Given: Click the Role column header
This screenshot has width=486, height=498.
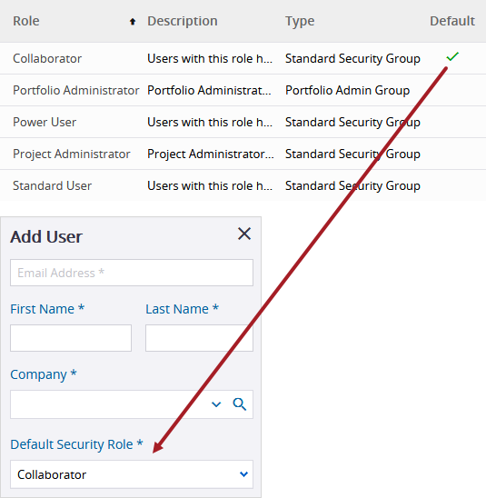Looking at the screenshot, I should pos(26,21).
